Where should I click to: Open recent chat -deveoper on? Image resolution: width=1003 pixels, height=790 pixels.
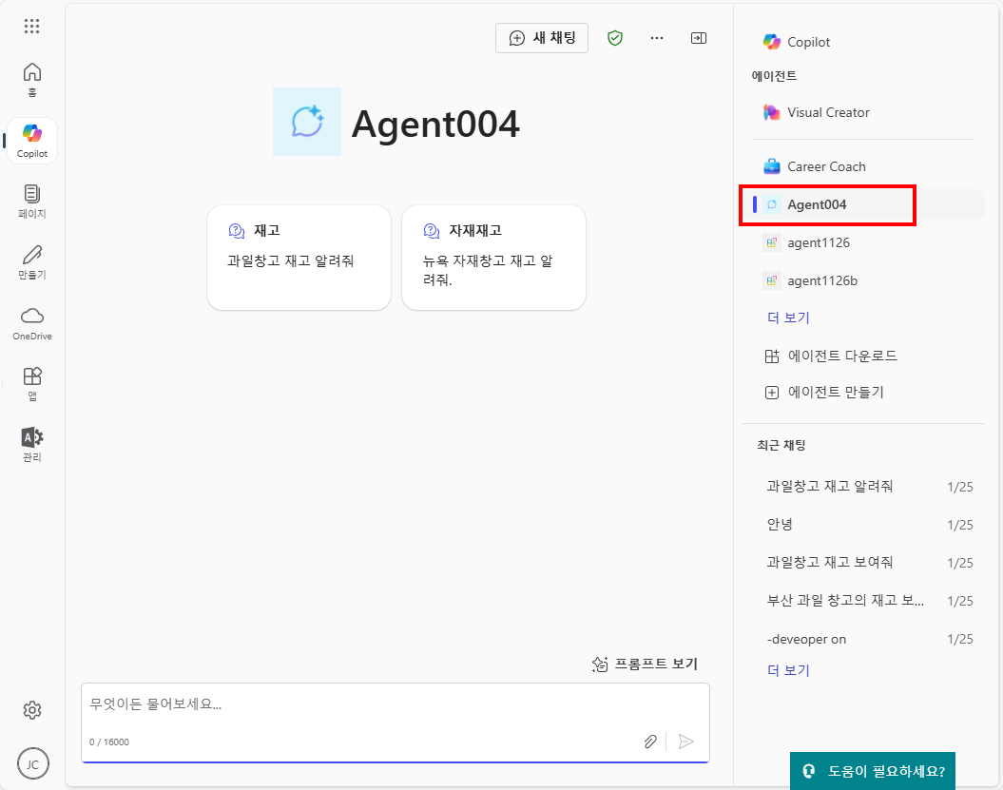coord(869,639)
